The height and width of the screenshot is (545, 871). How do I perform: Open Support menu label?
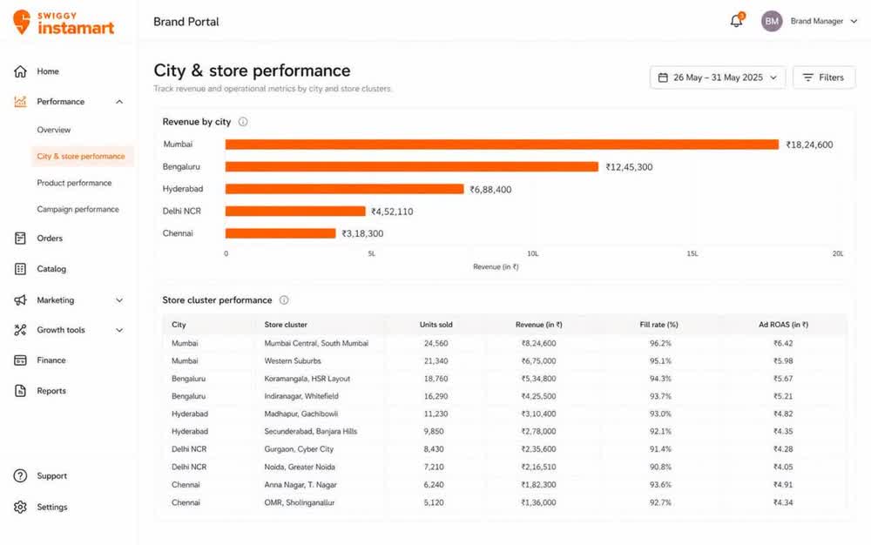point(51,475)
